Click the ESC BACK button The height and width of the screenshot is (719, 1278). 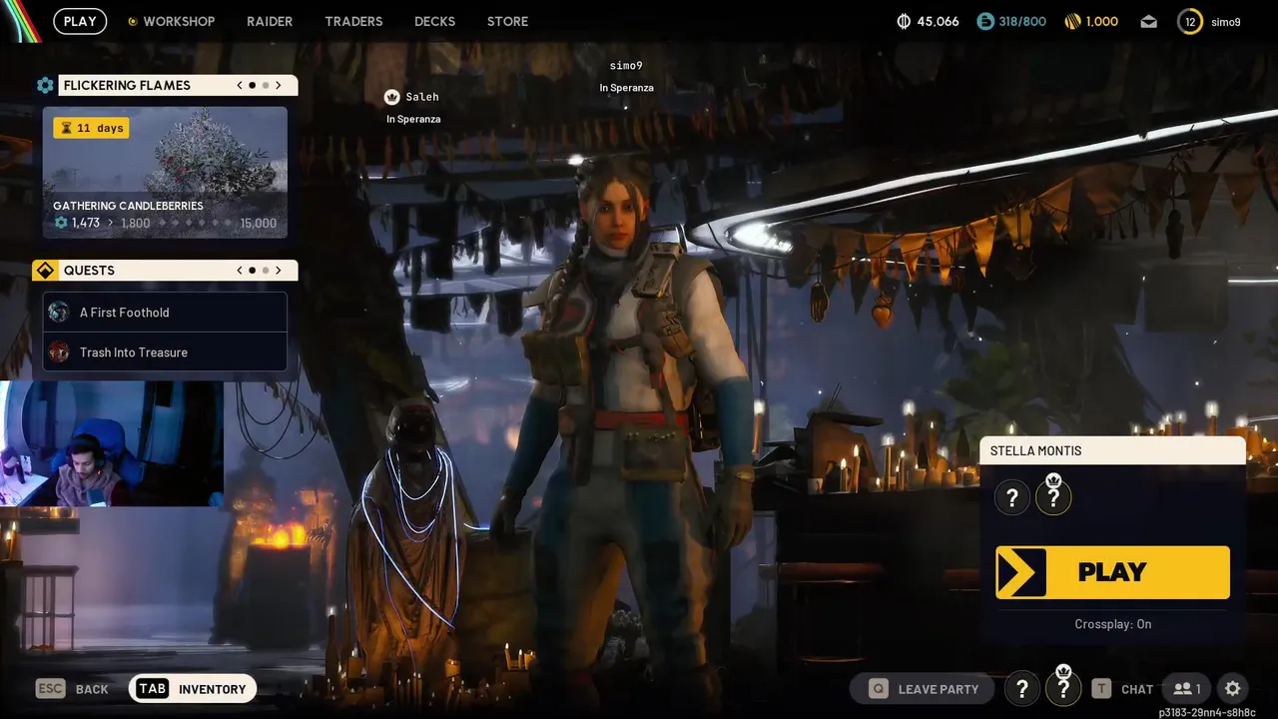(x=72, y=689)
